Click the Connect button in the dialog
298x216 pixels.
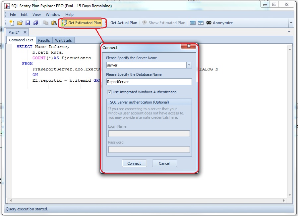(x=134, y=163)
